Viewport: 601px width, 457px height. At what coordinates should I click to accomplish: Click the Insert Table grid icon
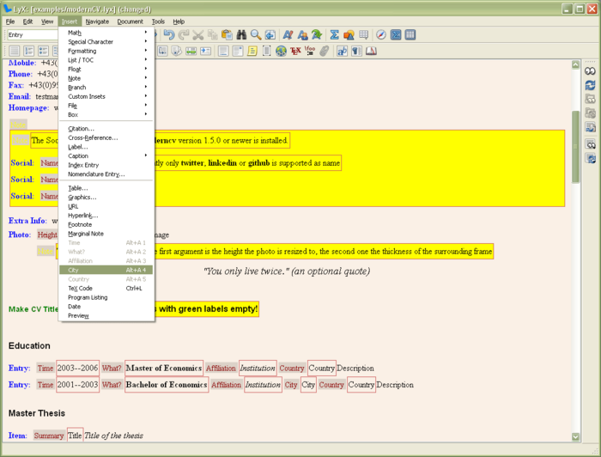363,35
